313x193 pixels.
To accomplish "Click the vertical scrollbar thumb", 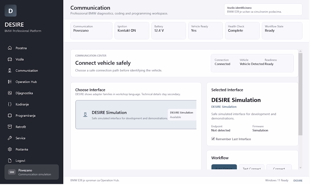I will 300,94.
